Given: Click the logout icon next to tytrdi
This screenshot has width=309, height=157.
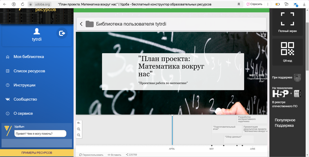Looking at the screenshot, I should click(62, 33).
